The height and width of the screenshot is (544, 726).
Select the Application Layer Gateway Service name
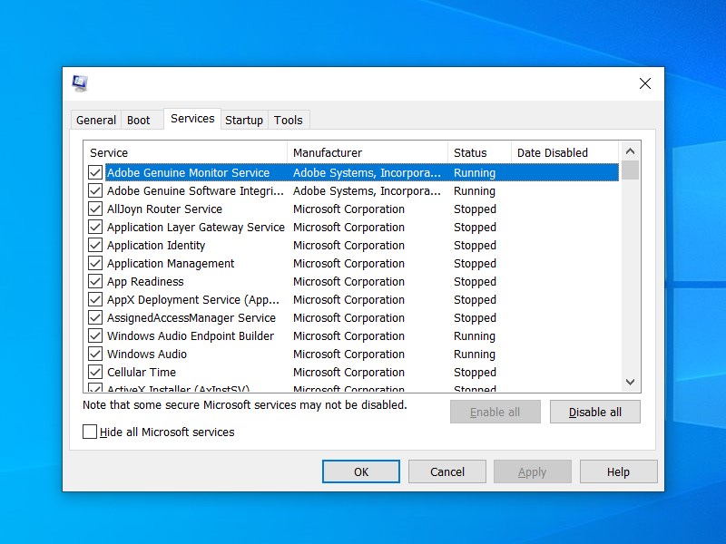[196, 228]
